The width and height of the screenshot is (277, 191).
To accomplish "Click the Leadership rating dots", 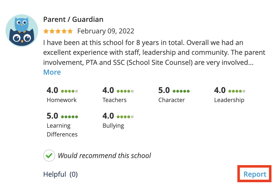I will pos(237,91).
